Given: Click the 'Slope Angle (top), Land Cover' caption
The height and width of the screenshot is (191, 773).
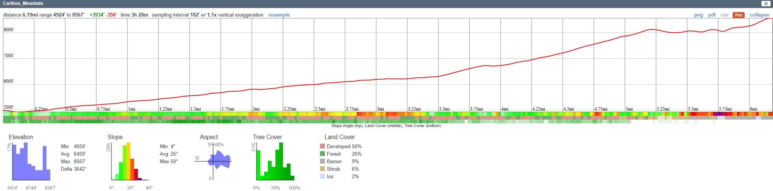Looking at the screenshot, I should [x=386, y=126].
